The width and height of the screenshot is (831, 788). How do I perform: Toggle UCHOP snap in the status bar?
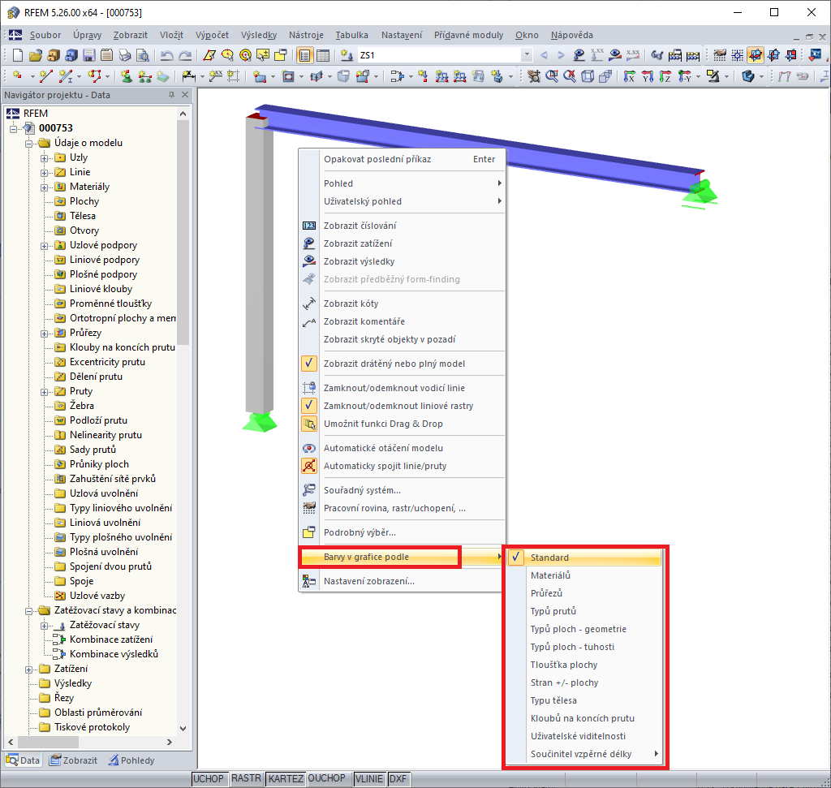tap(209, 778)
